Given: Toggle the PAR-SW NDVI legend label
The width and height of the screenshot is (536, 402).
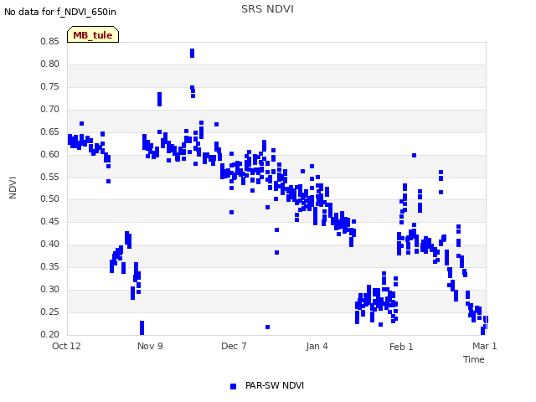Looking at the screenshot, I should (275, 385).
